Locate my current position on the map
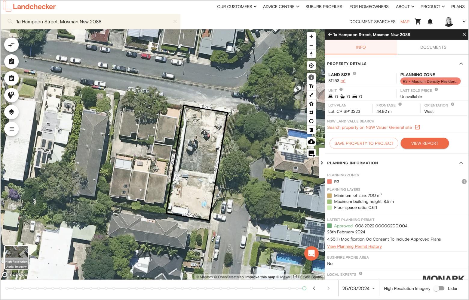469x300 pixels. [311, 66]
